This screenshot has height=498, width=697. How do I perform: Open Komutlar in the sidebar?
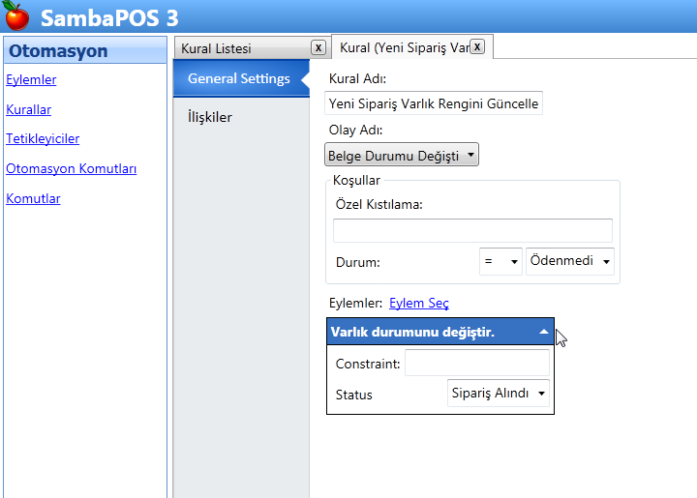pyautogui.click(x=33, y=198)
